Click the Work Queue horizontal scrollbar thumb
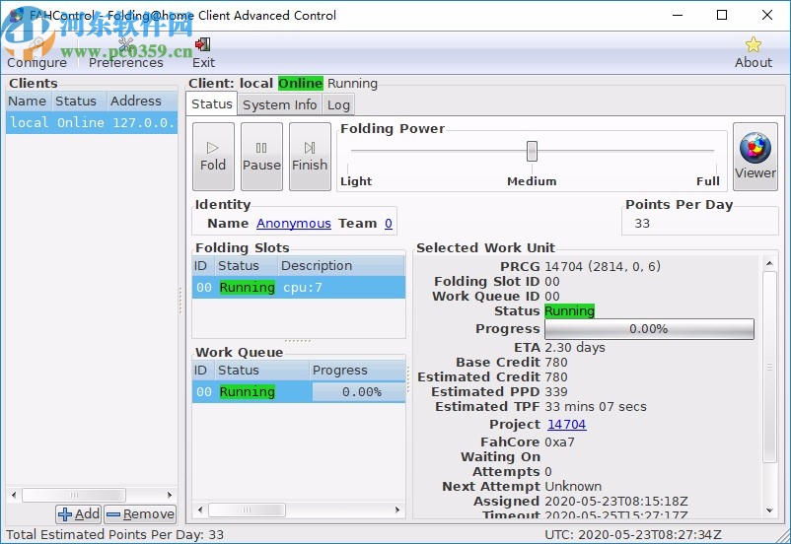 pyautogui.click(x=247, y=510)
